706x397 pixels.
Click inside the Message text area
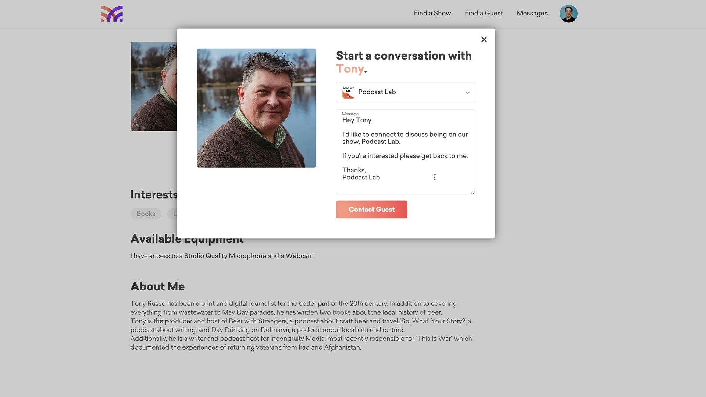pos(404,151)
